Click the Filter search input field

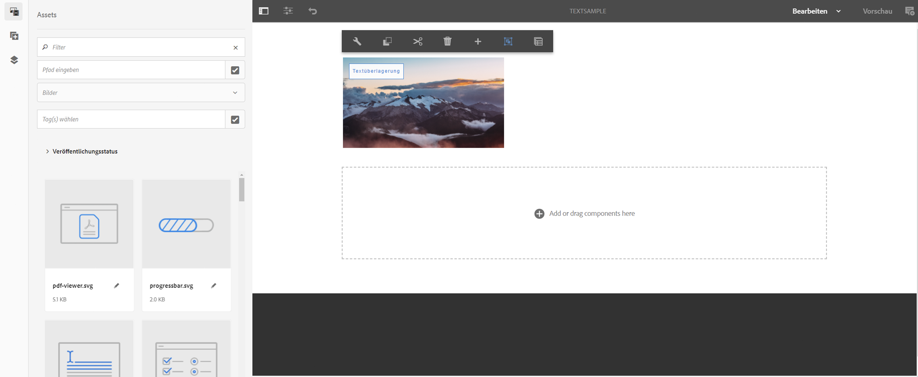[141, 47]
